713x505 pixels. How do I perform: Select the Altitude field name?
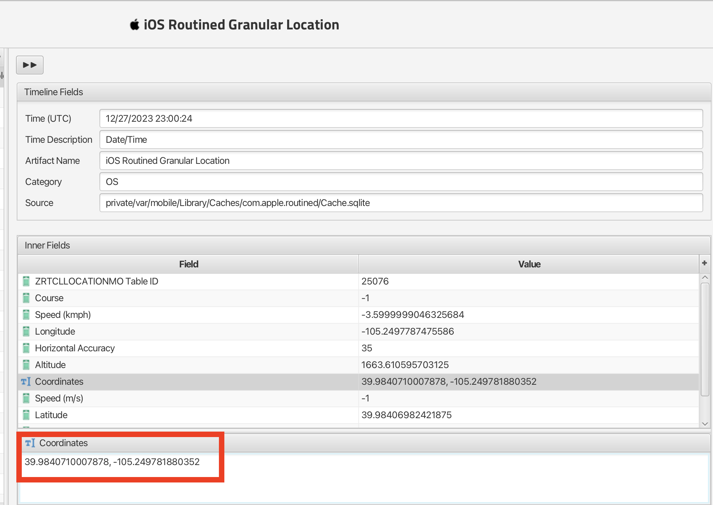(50, 365)
